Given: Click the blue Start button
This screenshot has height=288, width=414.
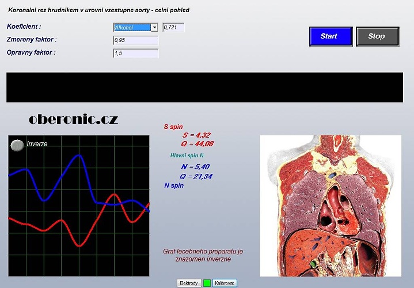Looking at the screenshot, I should [x=331, y=36].
